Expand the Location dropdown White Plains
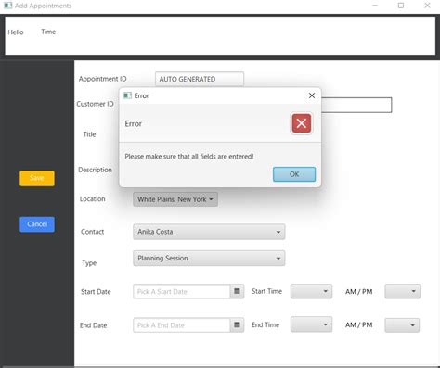 point(175,199)
